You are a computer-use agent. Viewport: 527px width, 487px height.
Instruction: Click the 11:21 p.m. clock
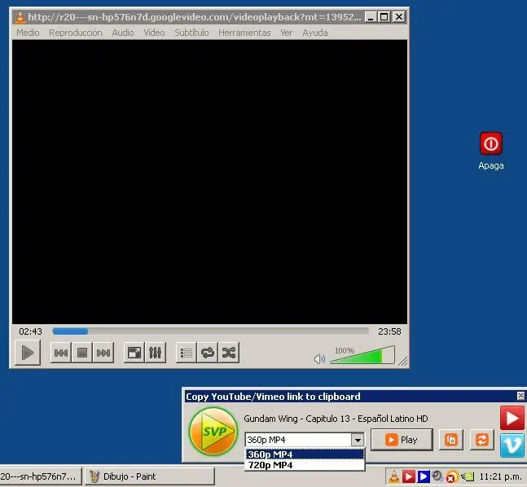pos(500,476)
